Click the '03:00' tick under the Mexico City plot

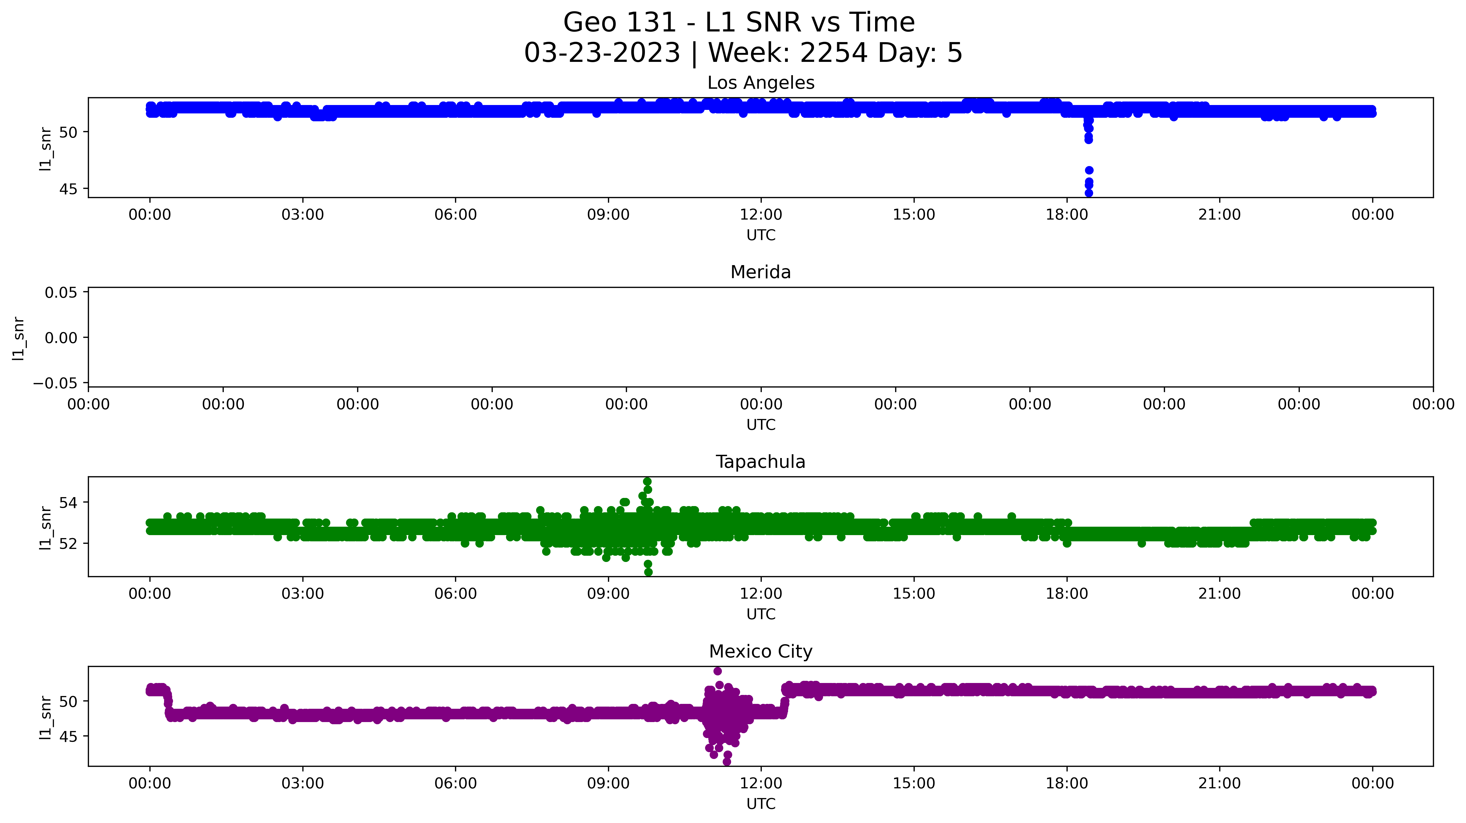pyautogui.click(x=303, y=784)
